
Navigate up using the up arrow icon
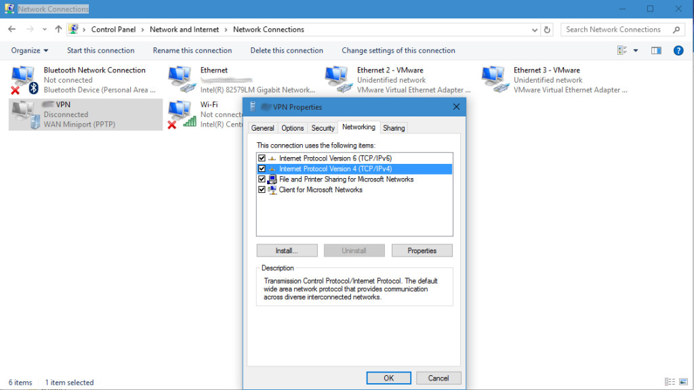tap(58, 29)
